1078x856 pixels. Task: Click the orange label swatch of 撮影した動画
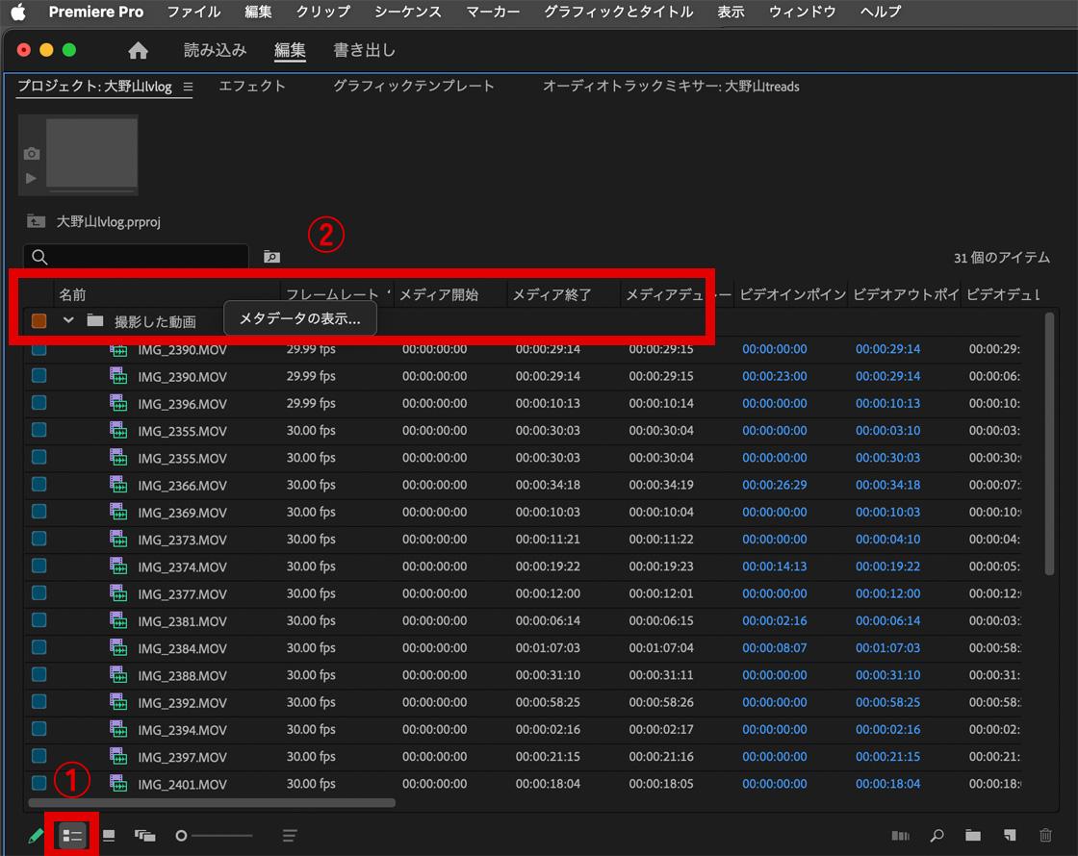point(39,321)
